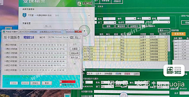Screen dimensions: 189x97
Task: Click the 14扇区1块数据 hex data field
Action: [43, 65]
